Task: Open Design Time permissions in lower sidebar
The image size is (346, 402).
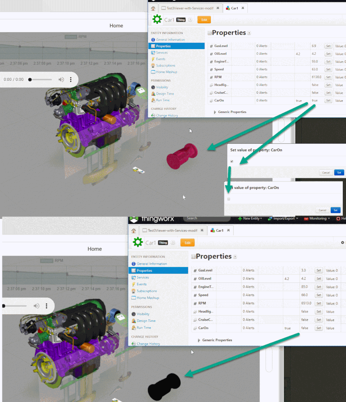Action: click(144, 321)
